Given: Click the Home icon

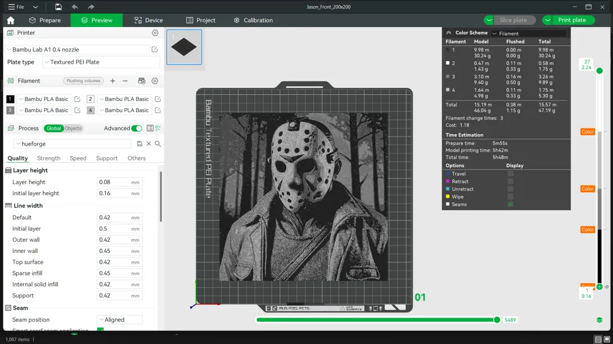Looking at the screenshot, I should (x=10, y=20).
